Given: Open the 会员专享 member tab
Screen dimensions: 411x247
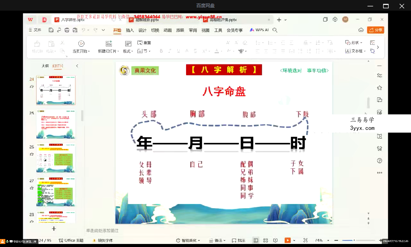Looking at the screenshot, I should pyautogui.click(x=234, y=30).
